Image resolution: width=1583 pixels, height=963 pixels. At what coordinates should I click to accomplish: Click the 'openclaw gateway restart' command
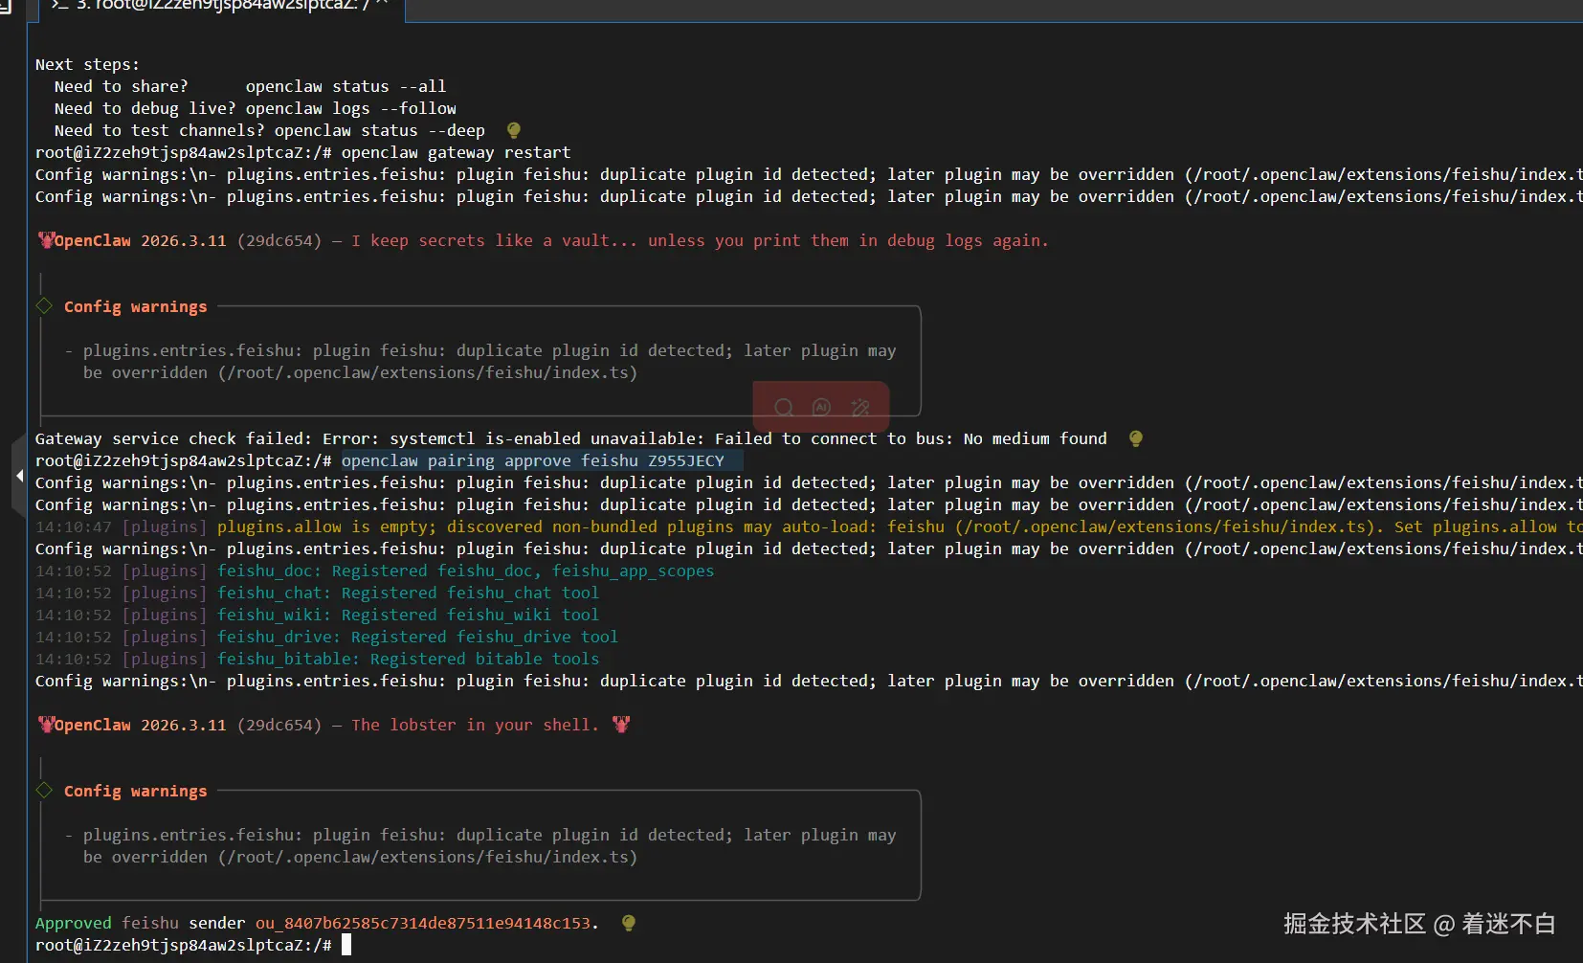(456, 152)
